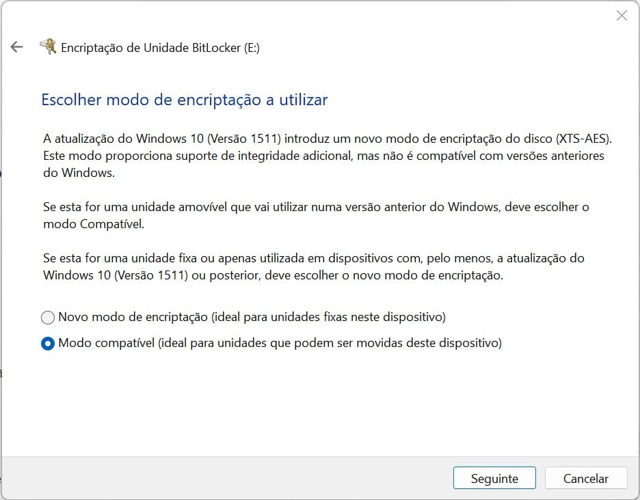Go back using the left arrow
640x500 pixels.
click(x=16, y=47)
